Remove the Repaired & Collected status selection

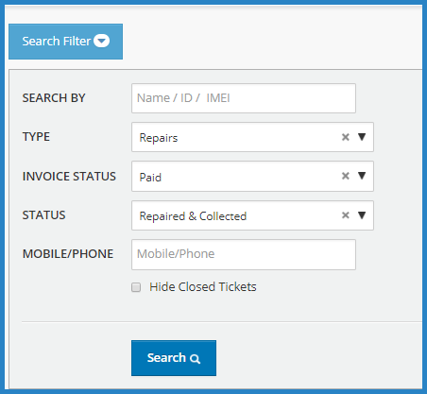346,215
